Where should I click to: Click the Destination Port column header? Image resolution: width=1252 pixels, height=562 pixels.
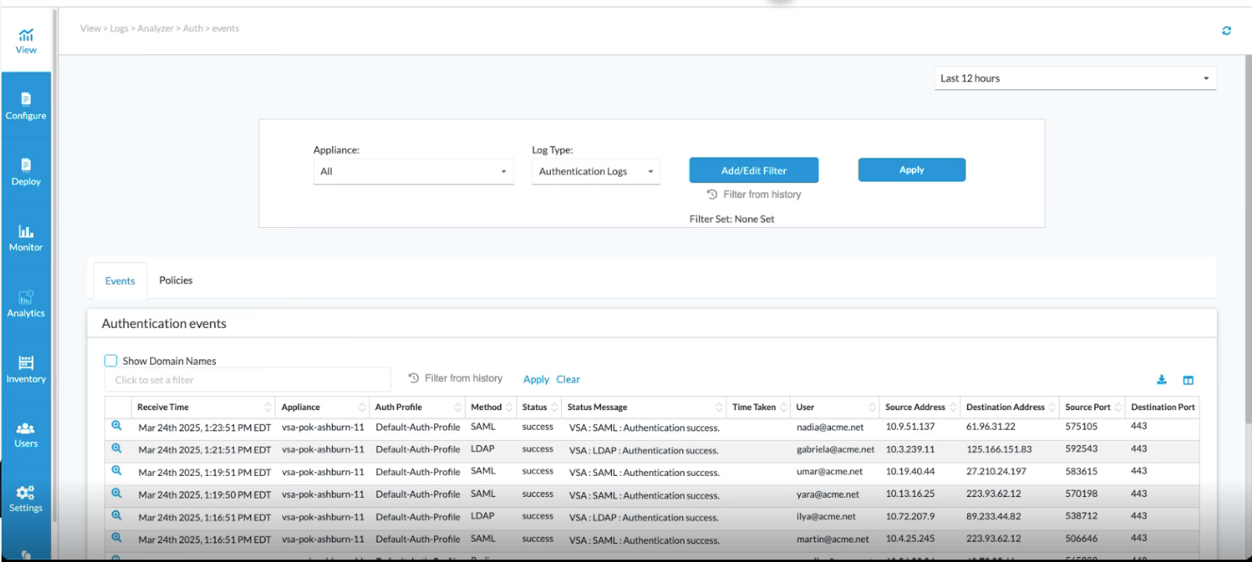1163,407
